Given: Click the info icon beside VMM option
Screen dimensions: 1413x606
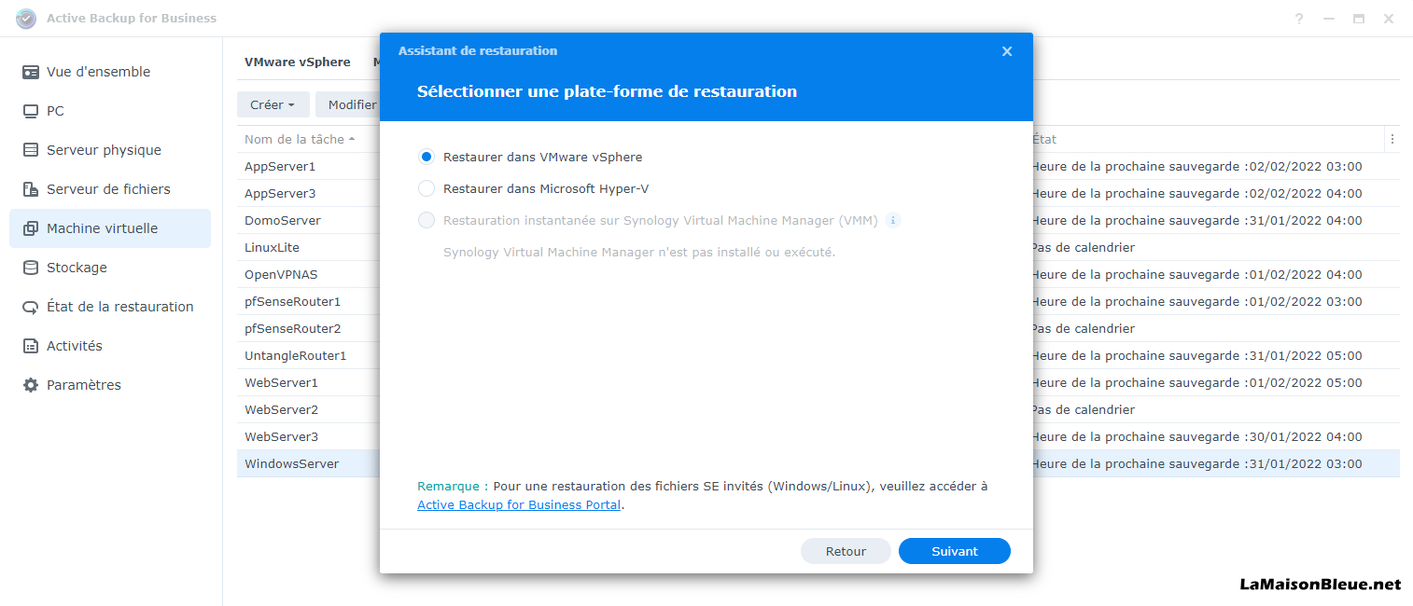Looking at the screenshot, I should 892,221.
